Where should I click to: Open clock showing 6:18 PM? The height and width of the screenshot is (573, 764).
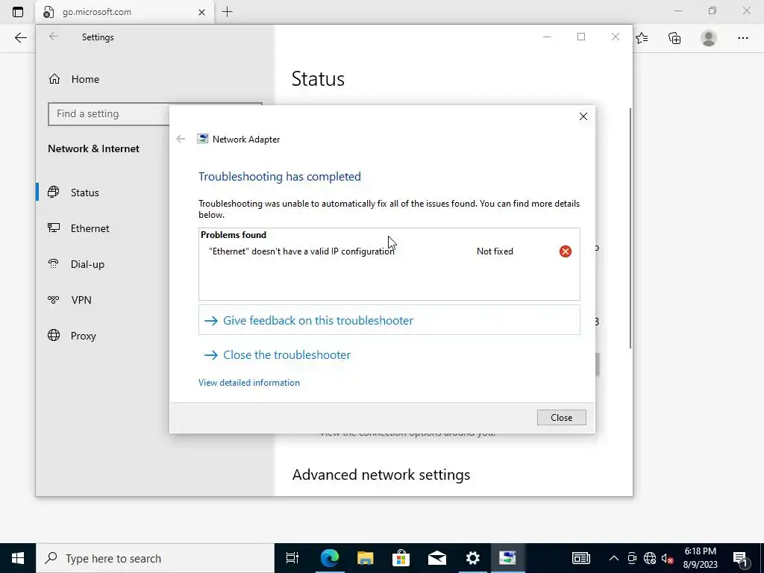tap(700, 558)
